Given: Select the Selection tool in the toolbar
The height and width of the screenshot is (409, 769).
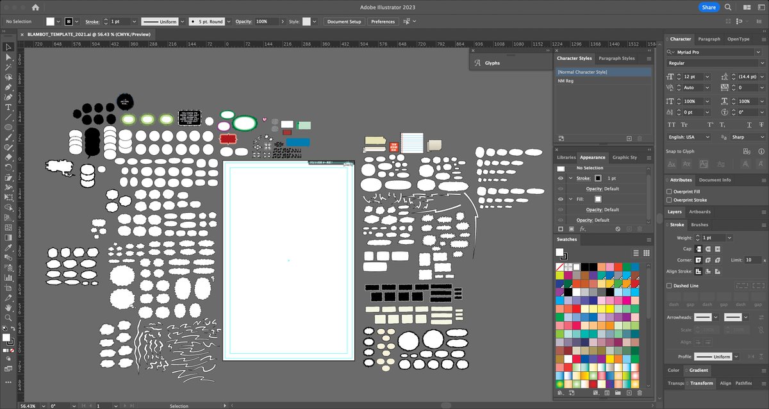Looking at the screenshot, I should click(x=8, y=47).
